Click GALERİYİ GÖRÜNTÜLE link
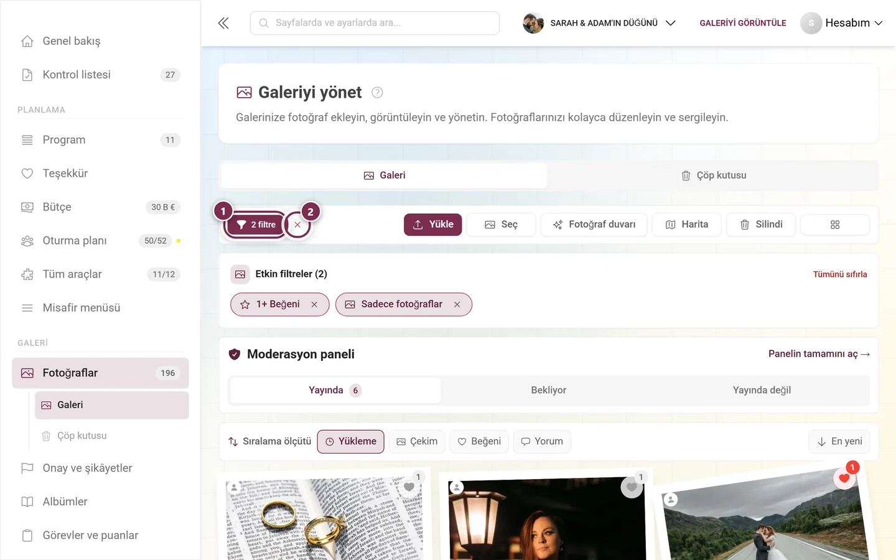 tap(743, 23)
